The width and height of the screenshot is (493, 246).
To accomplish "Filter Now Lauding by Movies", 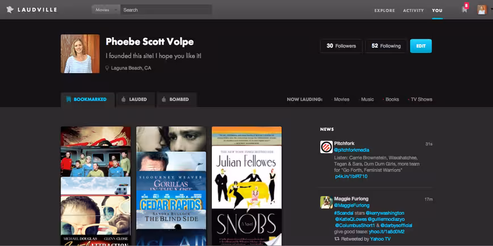I will pos(341,99).
